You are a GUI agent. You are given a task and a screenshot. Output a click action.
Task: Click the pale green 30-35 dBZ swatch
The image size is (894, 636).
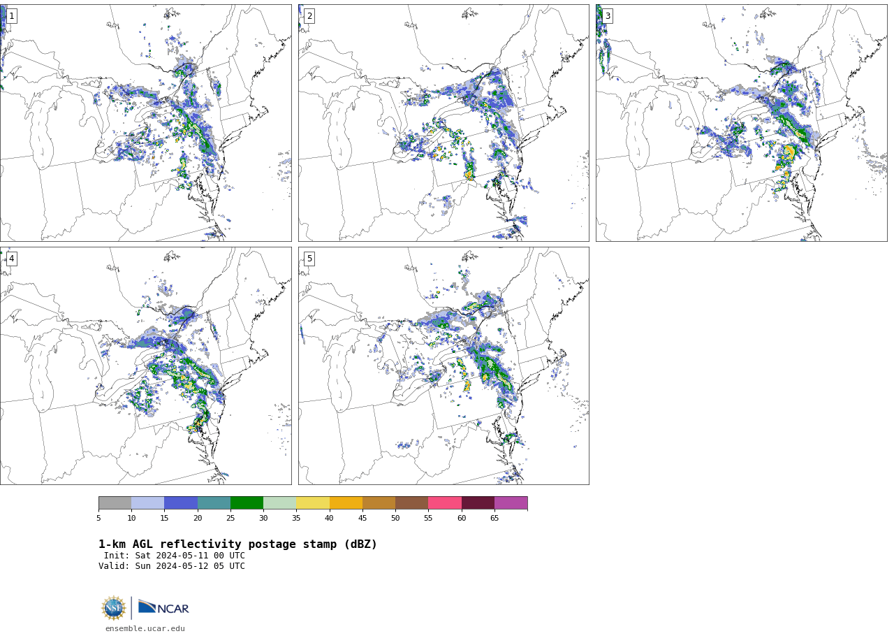[x=279, y=503]
